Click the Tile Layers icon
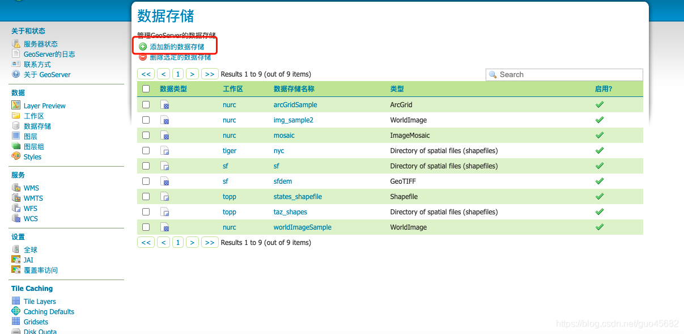 tap(16, 301)
